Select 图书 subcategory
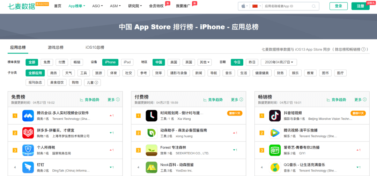The image size is (377, 176). pos(326,73)
